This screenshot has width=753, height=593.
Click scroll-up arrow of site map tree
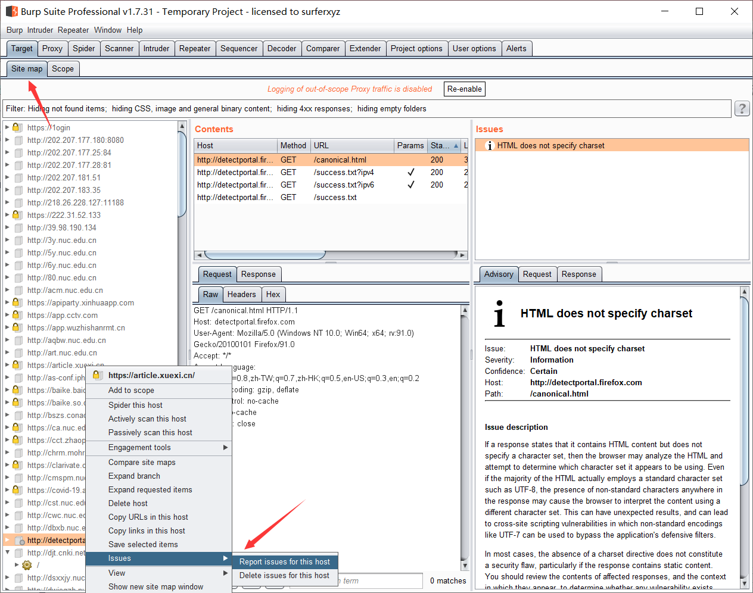point(182,126)
